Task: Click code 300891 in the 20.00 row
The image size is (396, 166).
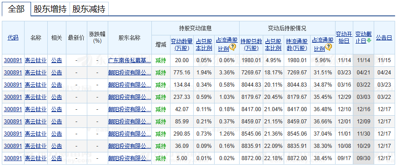Action: coord(13,60)
